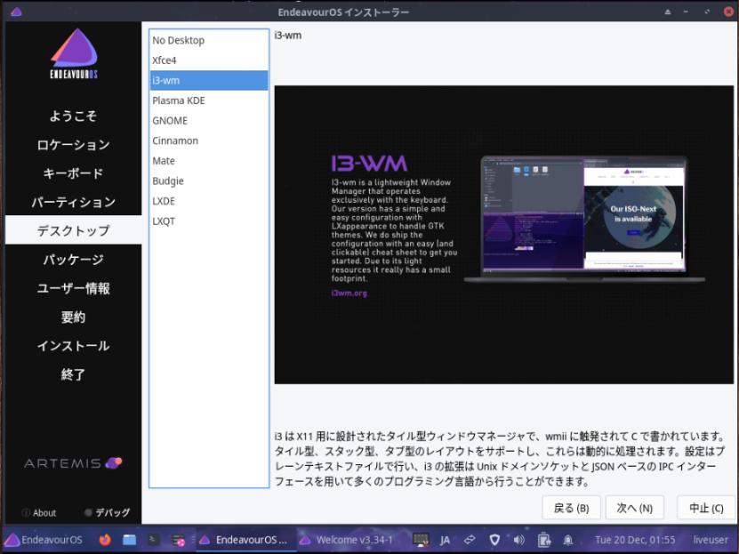
Task: Toggle the デバッグ debug button
Action: 107,512
